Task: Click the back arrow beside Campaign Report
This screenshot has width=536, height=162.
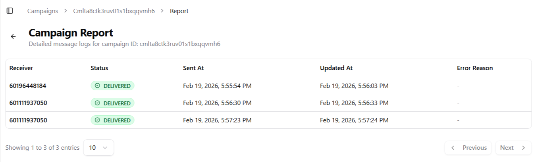Action: [13, 36]
